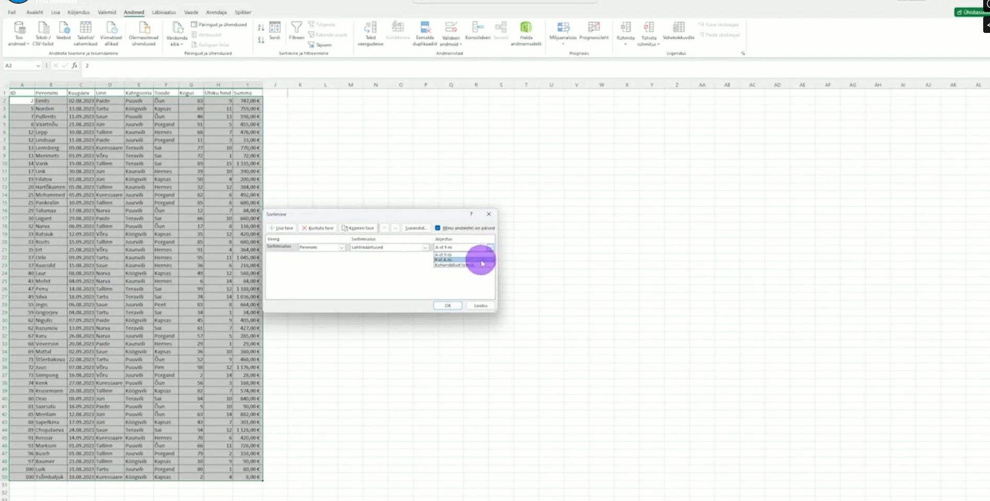Click the Järjestus order dropdown arrow
The width and height of the screenshot is (990, 501).
point(490,247)
